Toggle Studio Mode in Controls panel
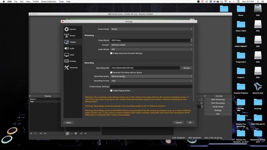The width and height of the screenshot is (267, 150). click(218, 107)
